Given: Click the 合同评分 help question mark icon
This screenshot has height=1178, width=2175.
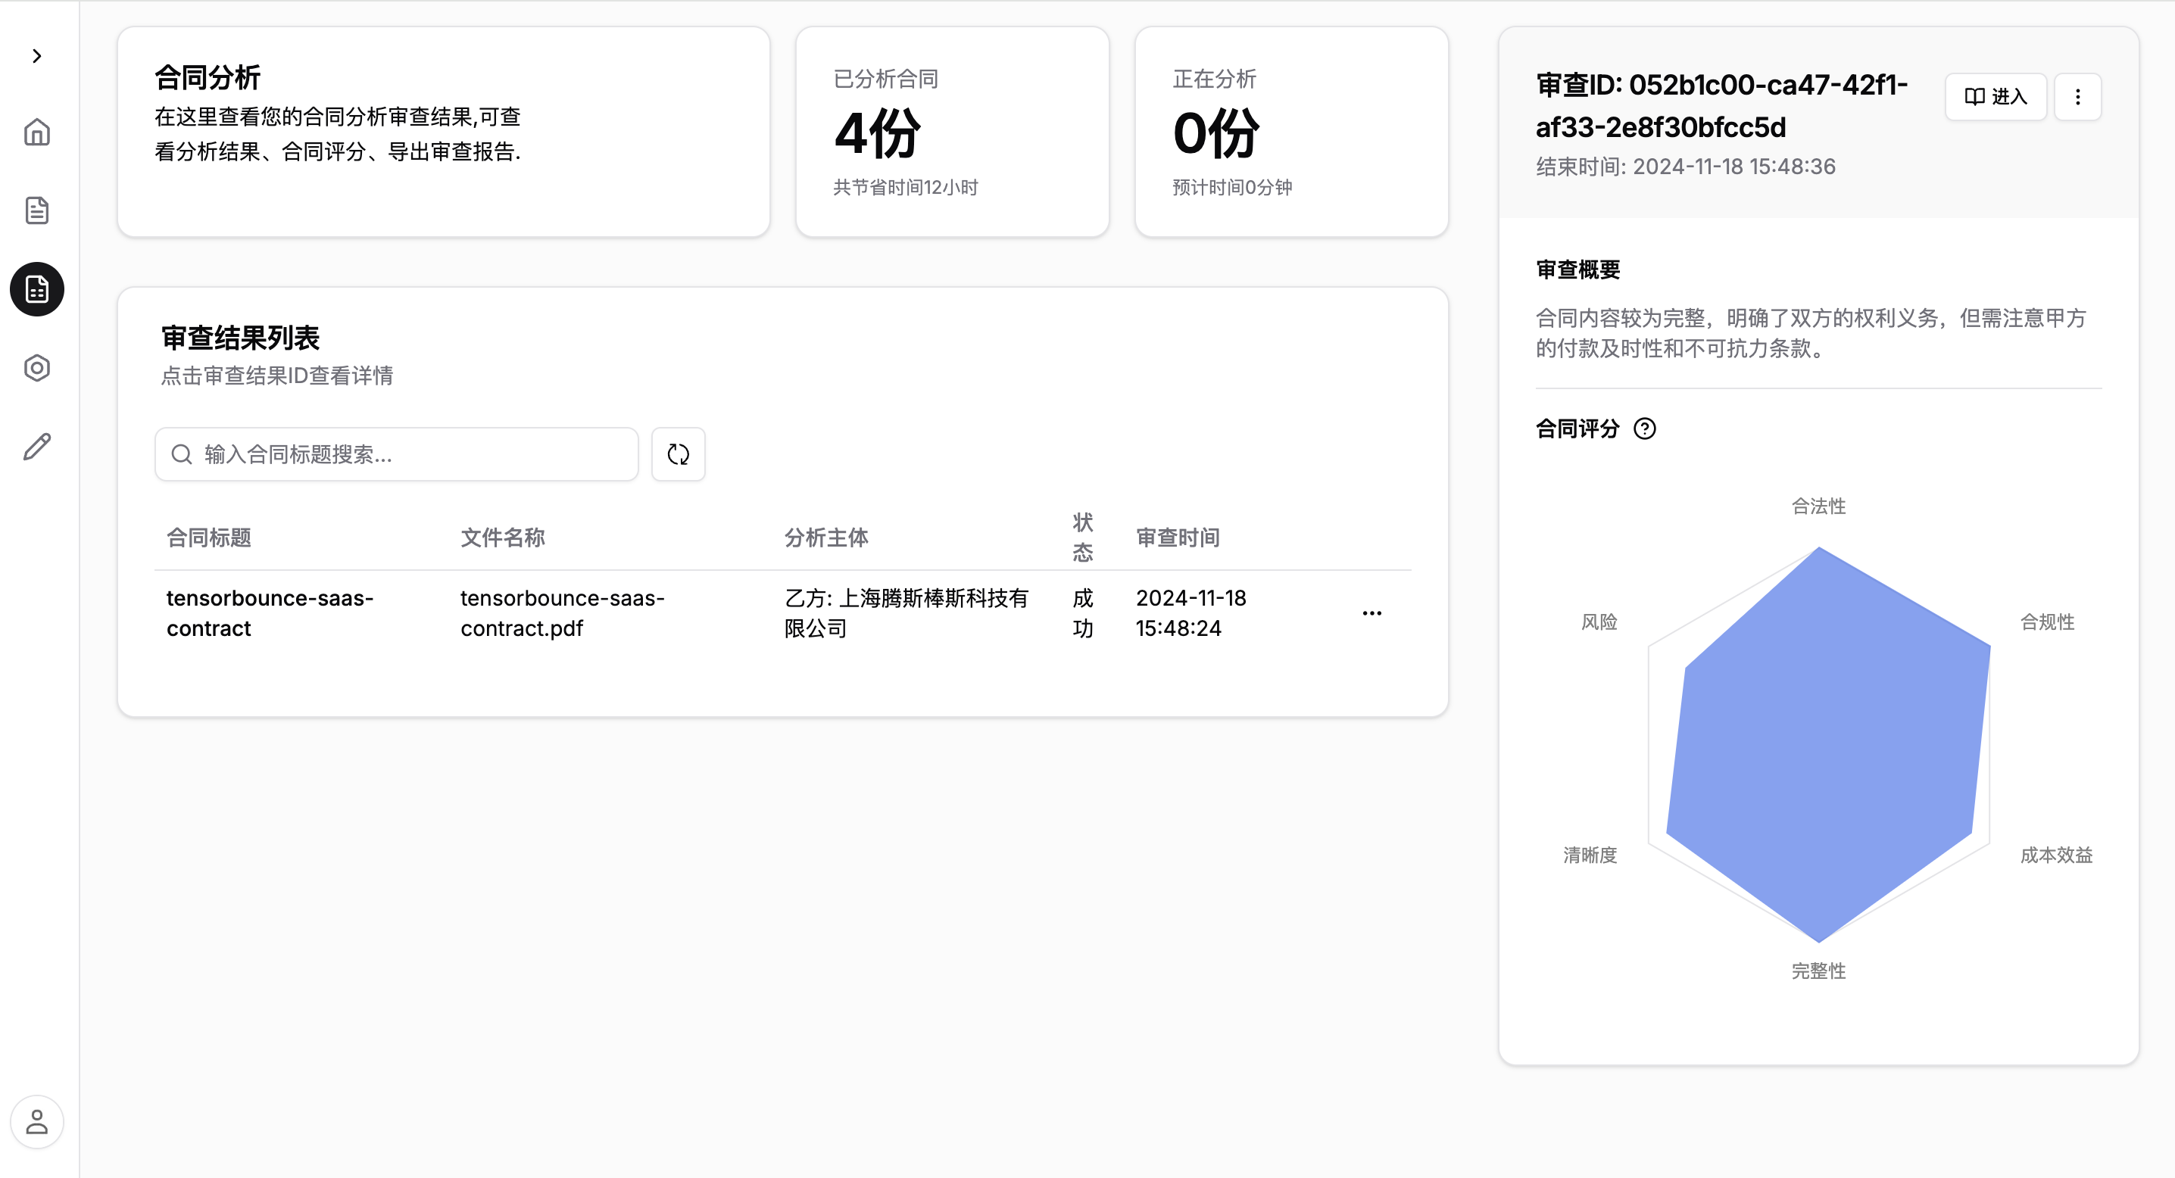Looking at the screenshot, I should pyautogui.click(x=1644, y=429).
